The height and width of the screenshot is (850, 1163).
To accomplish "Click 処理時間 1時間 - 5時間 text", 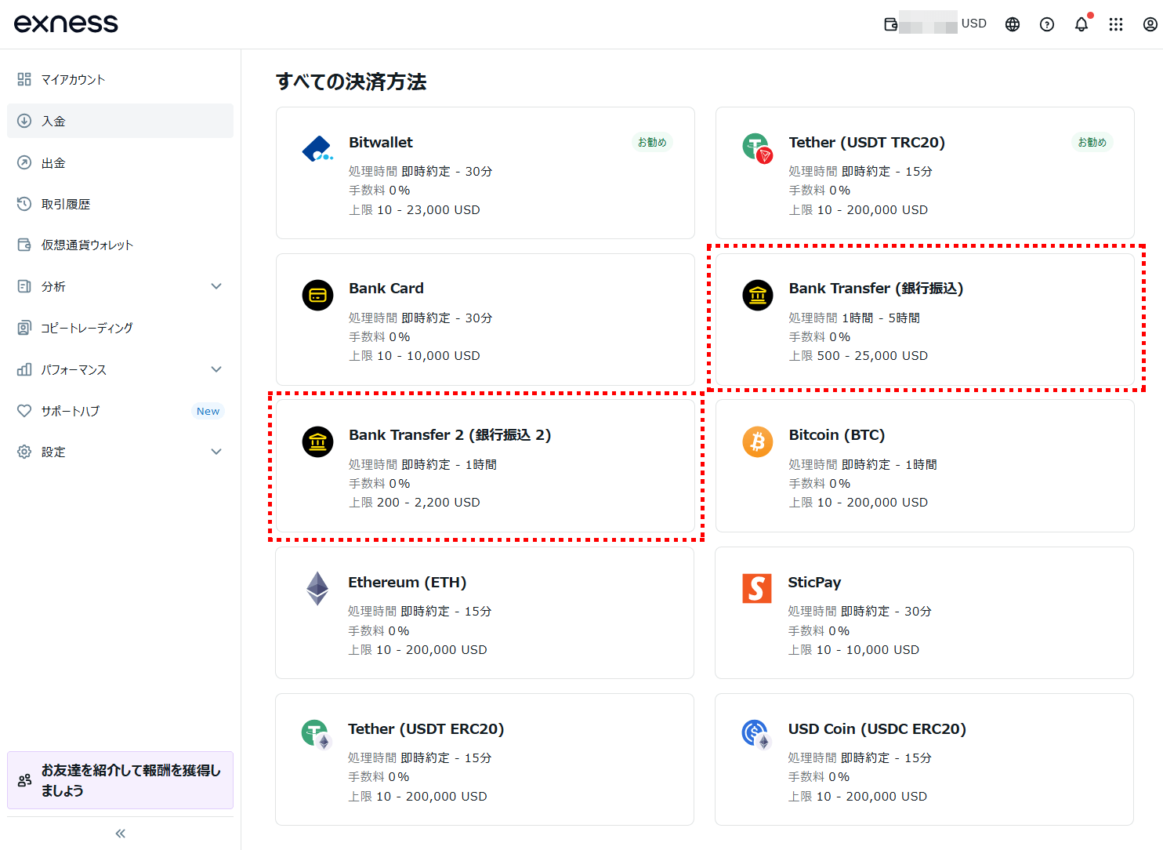I will tap(854, 318).
